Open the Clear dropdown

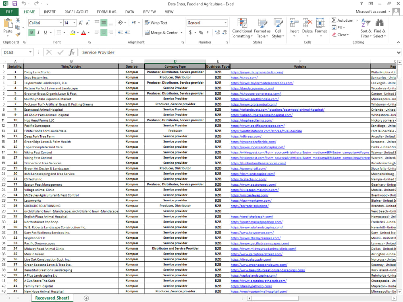pyautogui.click(x=340, y=35)
